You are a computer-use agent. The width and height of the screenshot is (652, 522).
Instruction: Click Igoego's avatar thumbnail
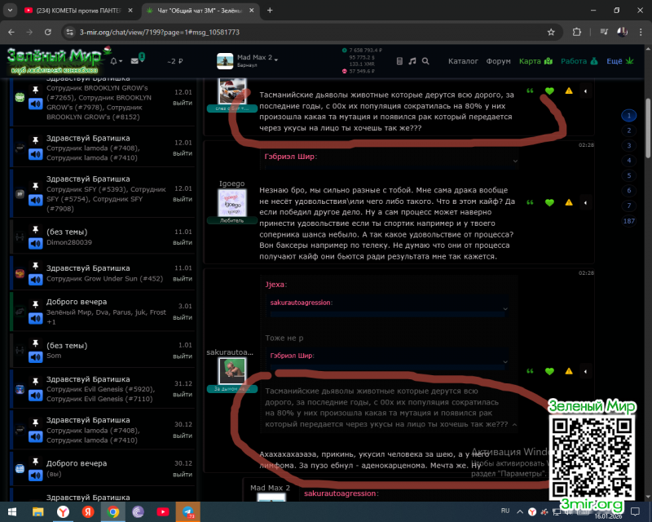(231, 201)
